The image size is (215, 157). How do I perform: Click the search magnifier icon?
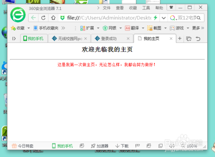[199, 18]
